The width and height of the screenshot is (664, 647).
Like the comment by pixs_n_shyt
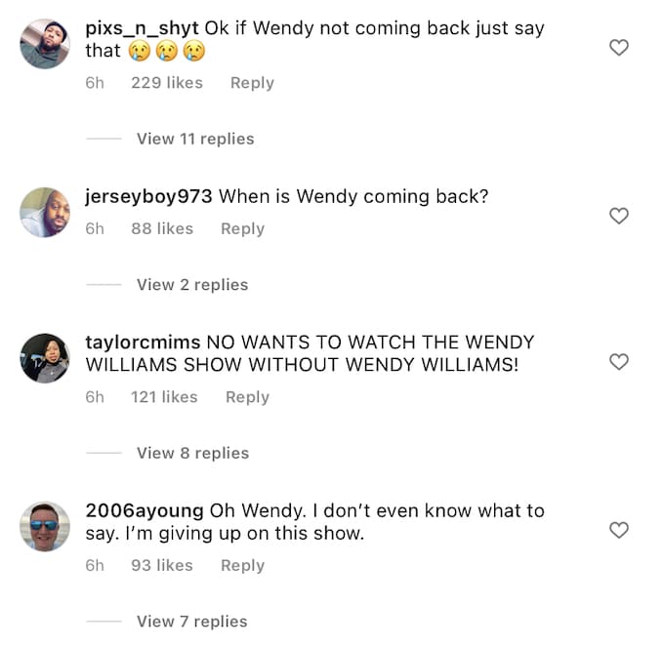point(619,48)
